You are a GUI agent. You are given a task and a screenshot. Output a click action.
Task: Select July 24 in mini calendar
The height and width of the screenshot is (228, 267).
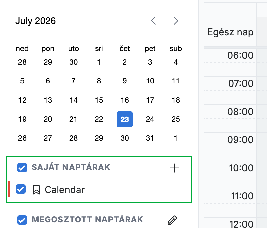point(150,119)
